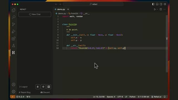Open the Source Control view
178x100 pixels.
pyautogui.click(x=14, y=24)
